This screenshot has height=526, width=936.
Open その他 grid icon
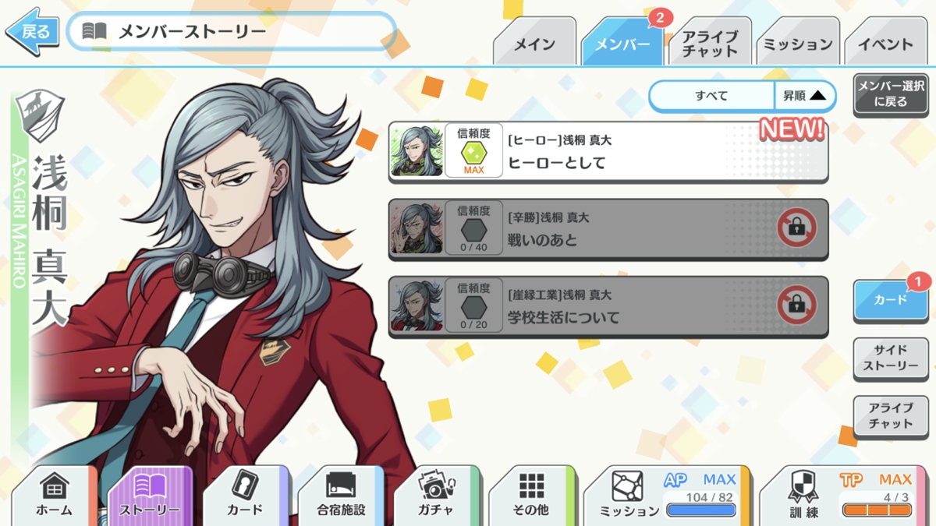[x=531, y=486]
